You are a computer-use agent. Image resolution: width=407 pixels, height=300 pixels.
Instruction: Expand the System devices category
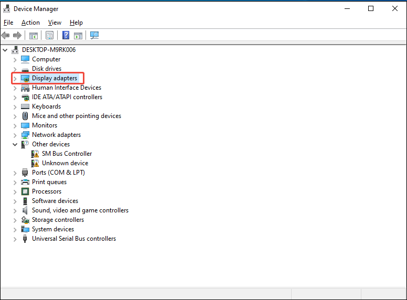[15, 230]
